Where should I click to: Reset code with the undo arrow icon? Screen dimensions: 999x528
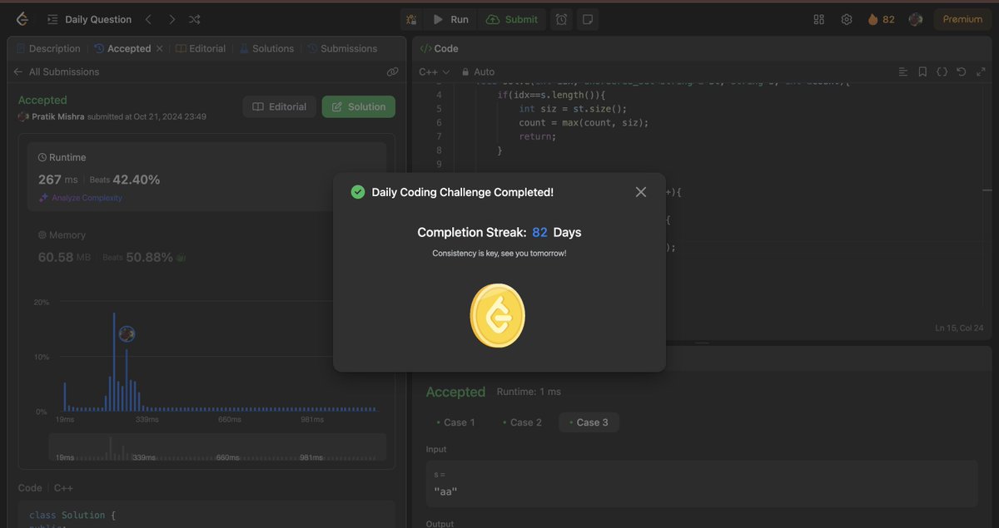click(962, 72)
